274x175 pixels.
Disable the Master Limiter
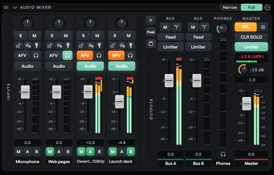(251, 47)
